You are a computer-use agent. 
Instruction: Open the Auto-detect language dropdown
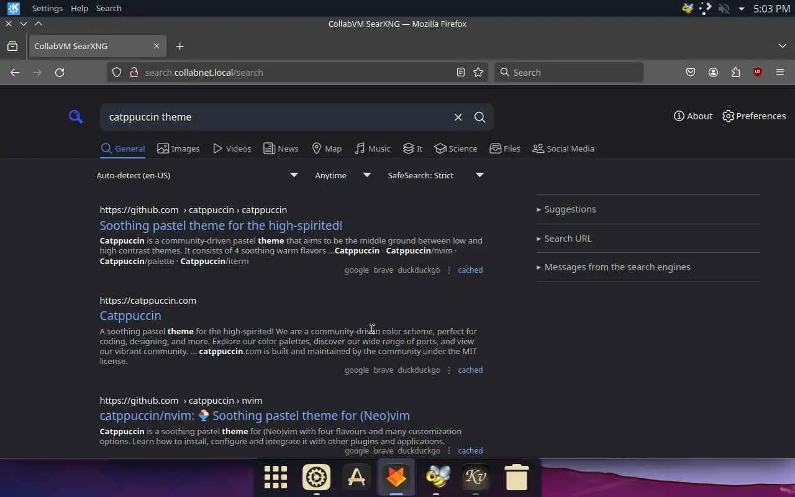click(198, 175)
